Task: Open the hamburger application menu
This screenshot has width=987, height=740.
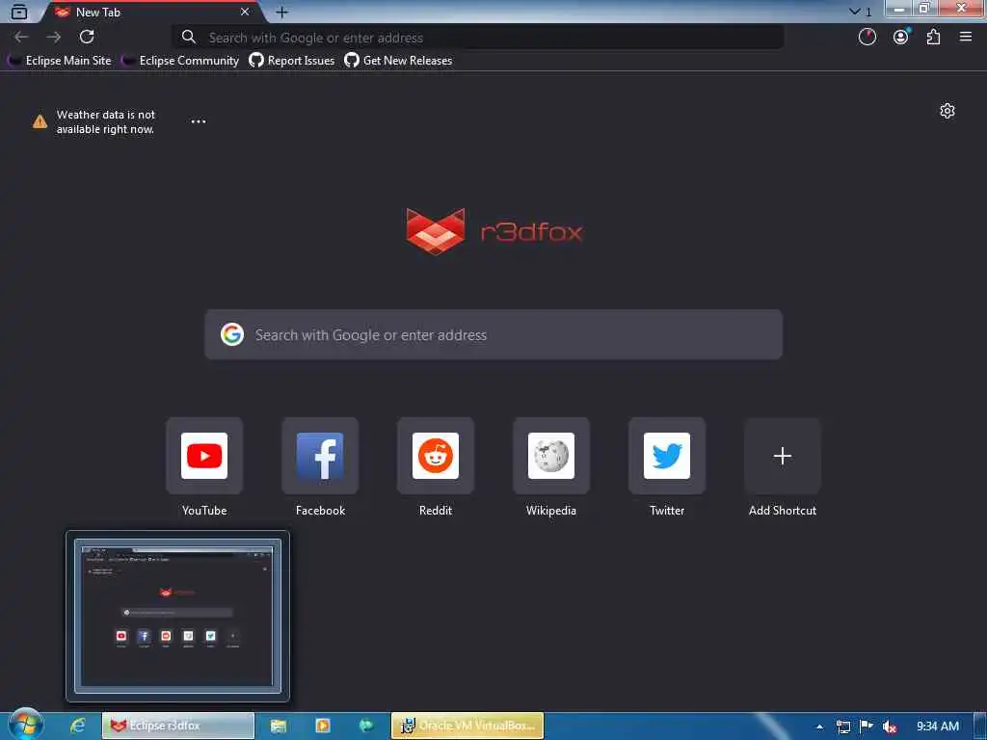Action: point(966,38)
